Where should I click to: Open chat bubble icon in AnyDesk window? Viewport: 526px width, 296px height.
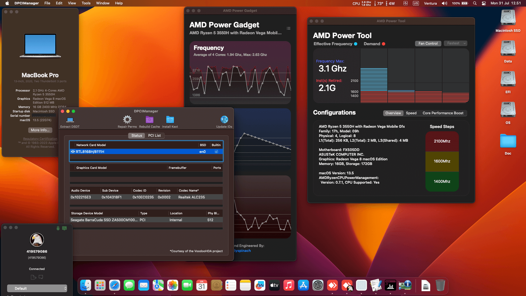pos(41,277)
